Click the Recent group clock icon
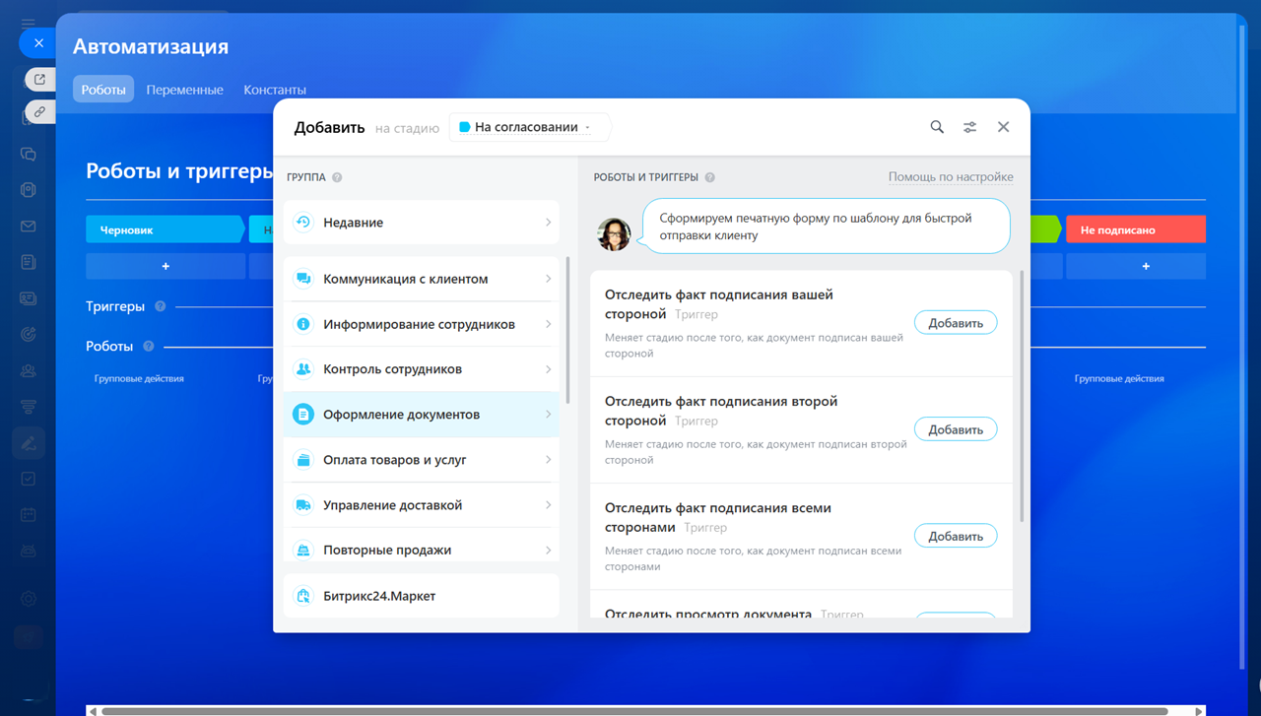 (x=303, y=223)
